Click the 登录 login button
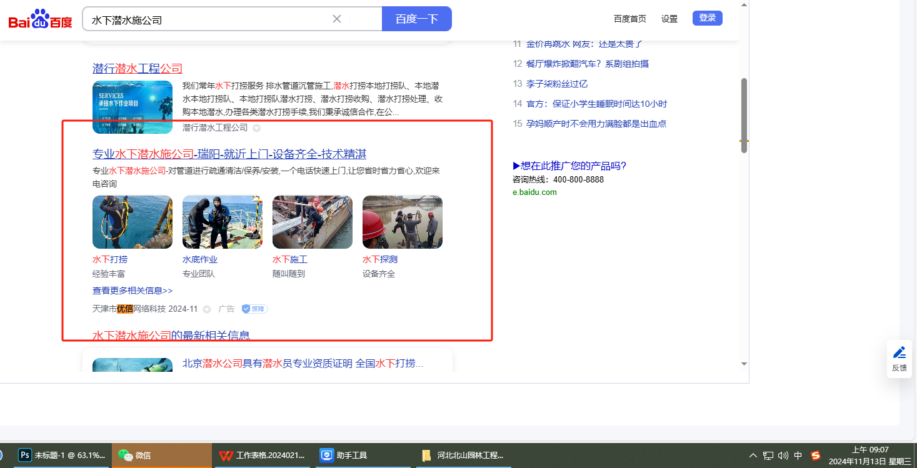This screenshot has width=917, height=468. [707, 18]
